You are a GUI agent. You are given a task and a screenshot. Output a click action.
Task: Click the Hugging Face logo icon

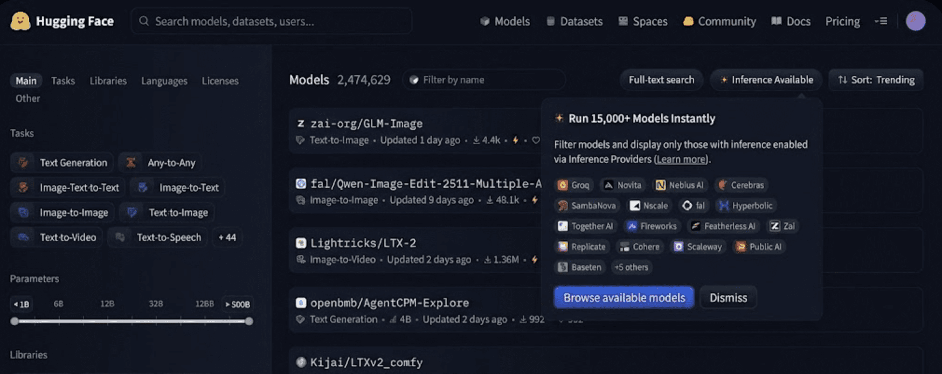click(x=20, y=21)
